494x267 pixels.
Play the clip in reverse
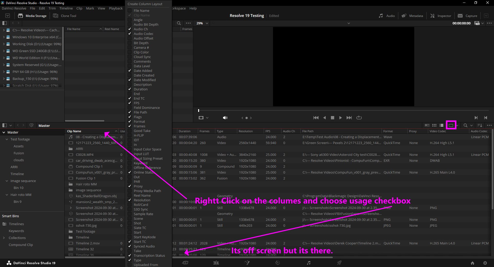click(x=324, y=118)
